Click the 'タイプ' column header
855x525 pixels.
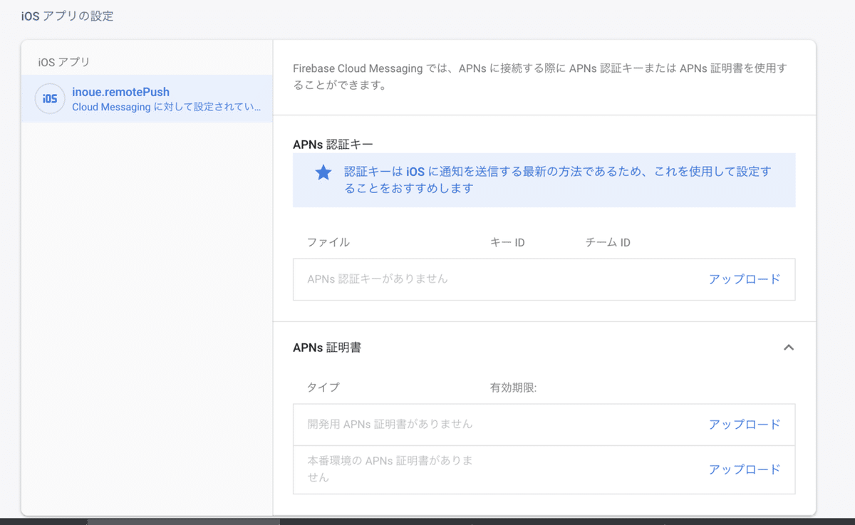point(323,388)
